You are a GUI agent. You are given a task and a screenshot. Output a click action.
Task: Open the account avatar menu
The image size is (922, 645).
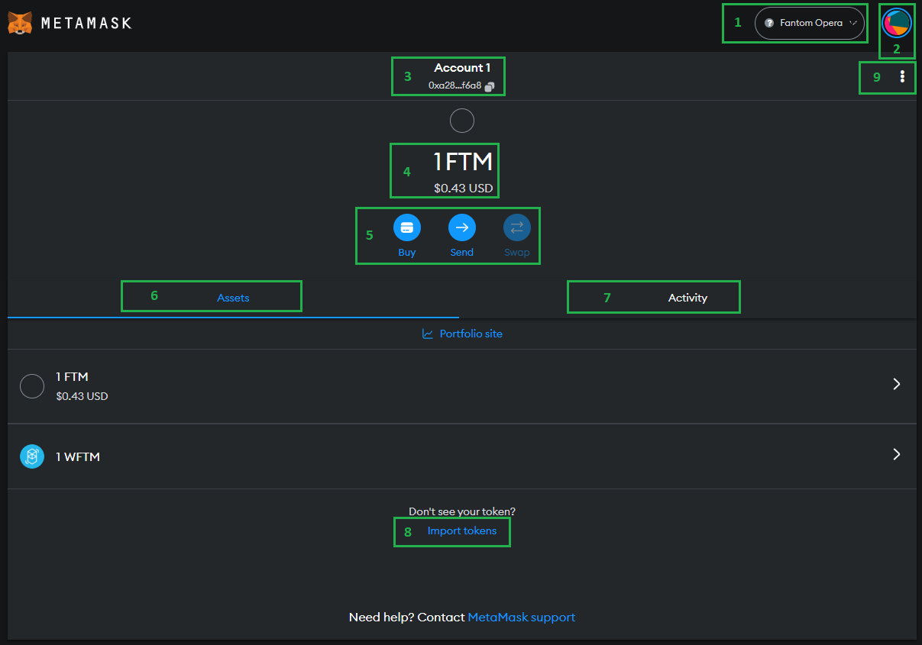pyautogui.click(x=897, y=23)
